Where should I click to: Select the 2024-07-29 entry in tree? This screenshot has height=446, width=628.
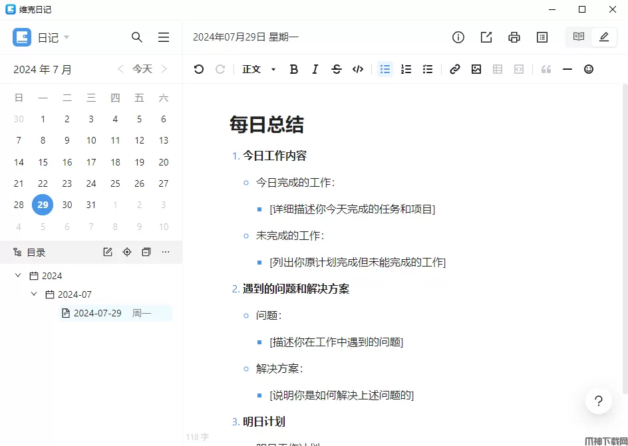(98, 313)
